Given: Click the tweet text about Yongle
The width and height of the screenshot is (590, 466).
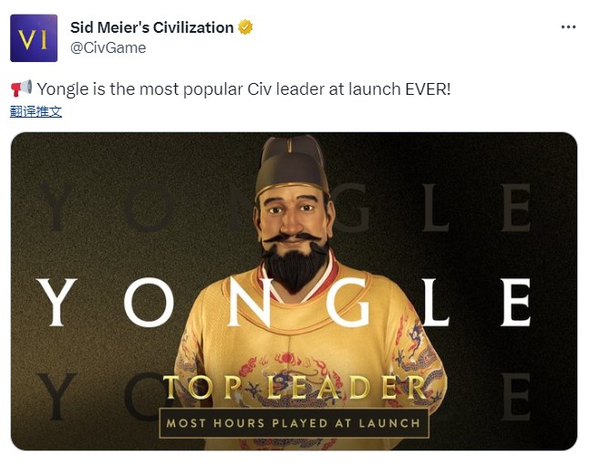Looking at the screenshot, I should [243, 88].
